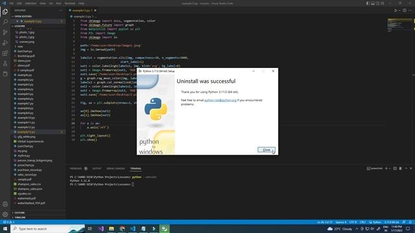The image size is (415, 233).
Task: Toggle the secondary sidebar layout icon
Action: 377,3
